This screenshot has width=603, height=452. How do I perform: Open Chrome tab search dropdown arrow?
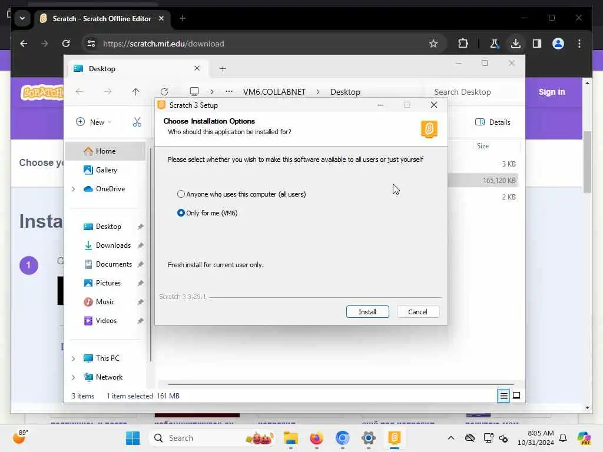click(22, 18)
